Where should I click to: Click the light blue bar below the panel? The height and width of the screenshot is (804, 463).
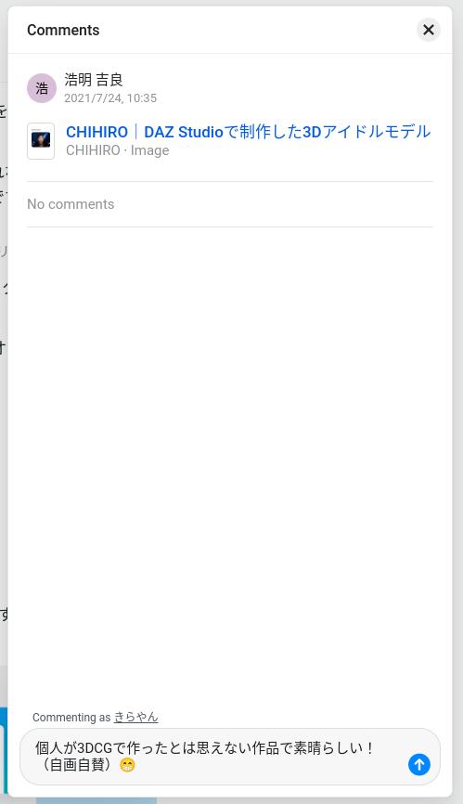tap(96, 800)
